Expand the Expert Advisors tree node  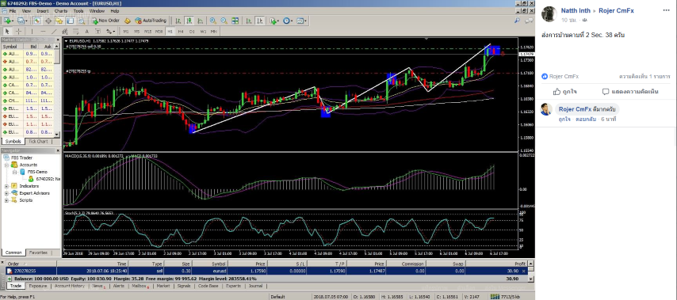pos(6,193)
